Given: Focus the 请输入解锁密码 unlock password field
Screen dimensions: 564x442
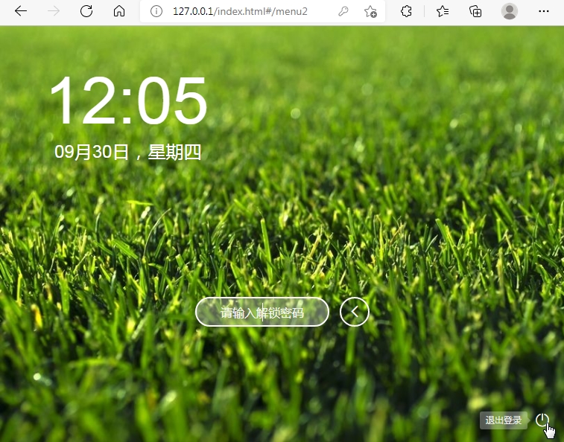Looking at the screenshot, I should 262,312.
